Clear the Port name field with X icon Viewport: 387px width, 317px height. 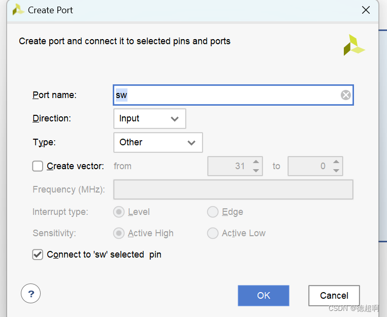[x=345, y=95]
